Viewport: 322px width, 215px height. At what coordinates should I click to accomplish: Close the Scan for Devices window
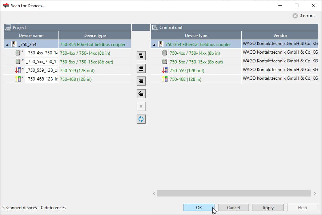click(313, 5)
